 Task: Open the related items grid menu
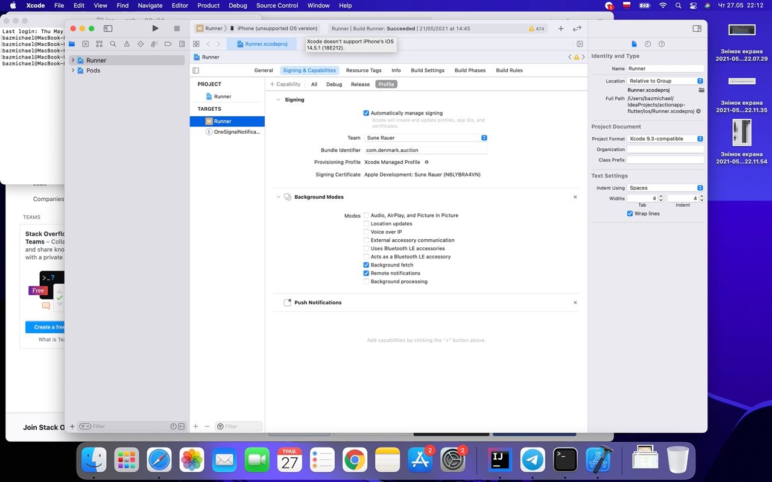196,44
